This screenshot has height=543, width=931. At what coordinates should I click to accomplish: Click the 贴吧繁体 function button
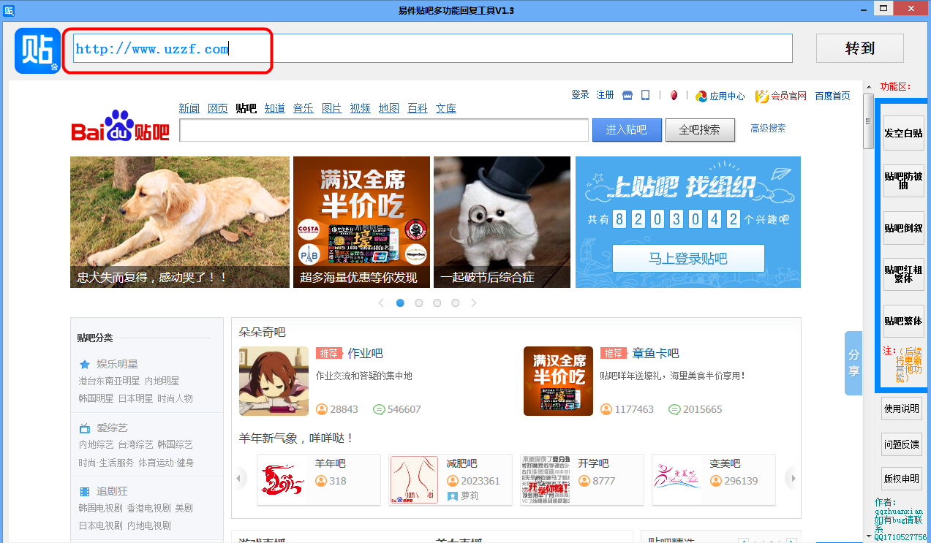(903, 321)
